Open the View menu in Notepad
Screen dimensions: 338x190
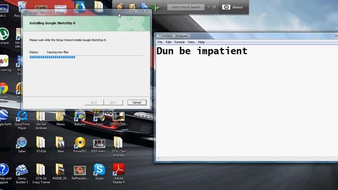(x=191, y=42)
